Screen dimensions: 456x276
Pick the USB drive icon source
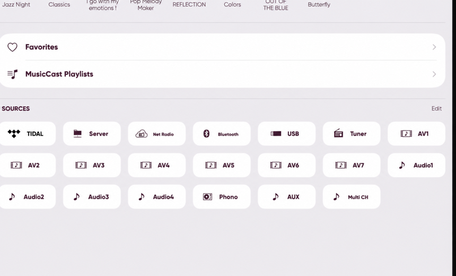276,134
